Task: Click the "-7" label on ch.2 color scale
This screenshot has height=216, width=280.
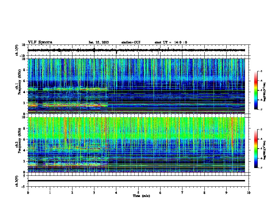Action: [261, 168]
